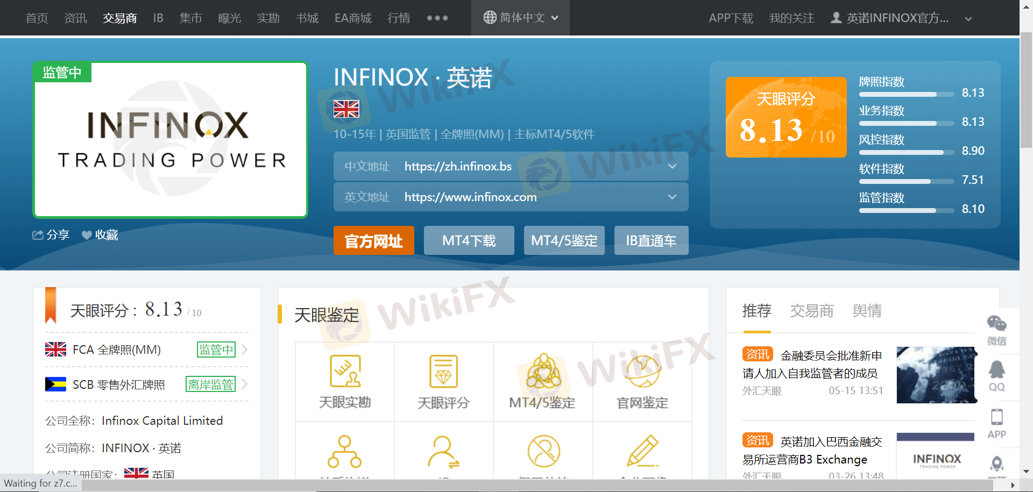The image size is (1033, 492).
Task: Open the 简体中文 language selector
Action: [520, 18]
